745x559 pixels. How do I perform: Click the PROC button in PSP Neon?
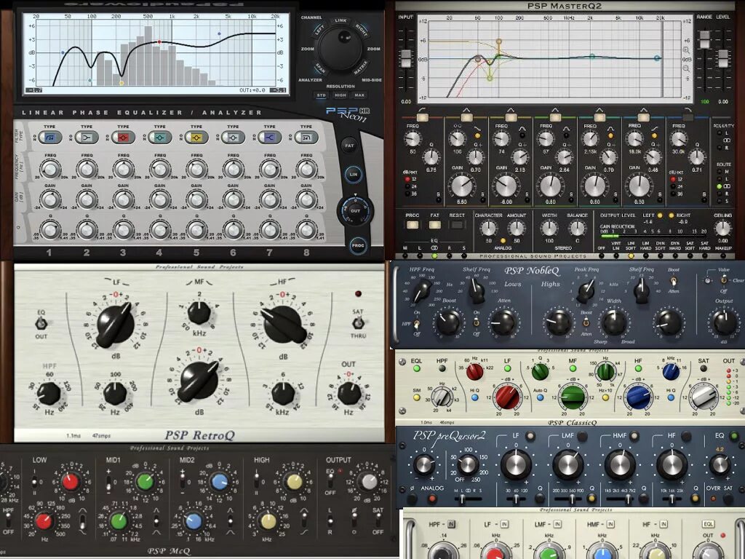click(x=357, y=245)
